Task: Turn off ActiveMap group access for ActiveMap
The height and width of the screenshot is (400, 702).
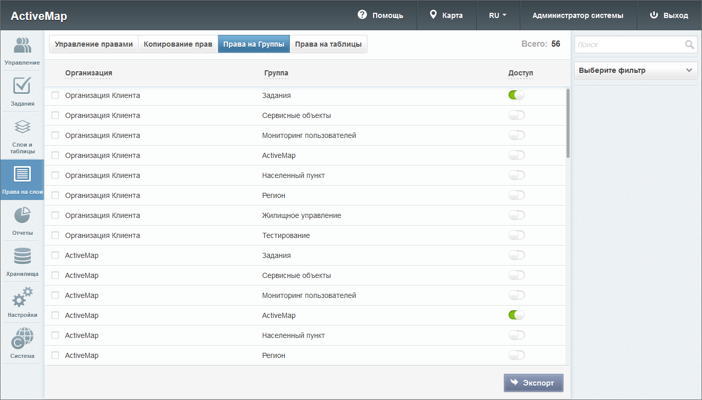Action: tap(516, 315)
